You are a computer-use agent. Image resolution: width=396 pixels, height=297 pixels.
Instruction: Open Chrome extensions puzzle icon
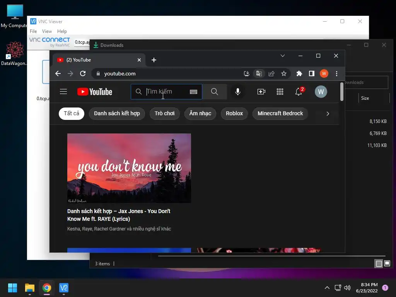coord(299,73)
